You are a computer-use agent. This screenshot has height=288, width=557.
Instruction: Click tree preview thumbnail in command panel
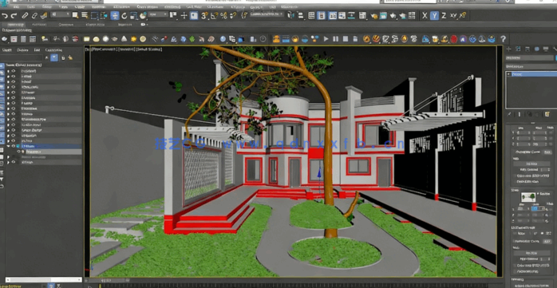pos(528,197)
